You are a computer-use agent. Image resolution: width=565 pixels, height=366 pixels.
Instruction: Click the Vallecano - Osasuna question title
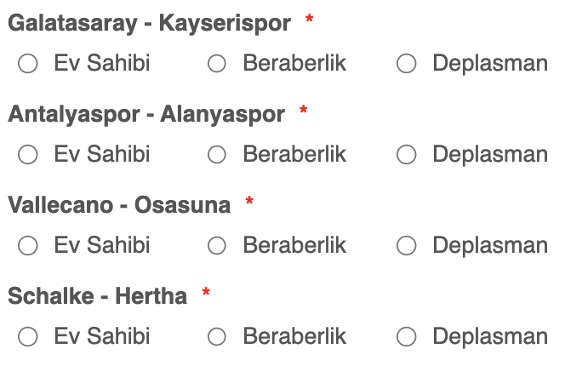[119, 205]
